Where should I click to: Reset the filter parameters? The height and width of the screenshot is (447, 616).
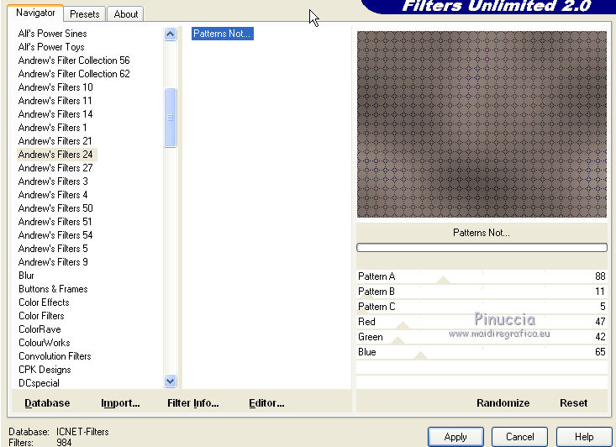pyautogui.click(x=574, y=403)
